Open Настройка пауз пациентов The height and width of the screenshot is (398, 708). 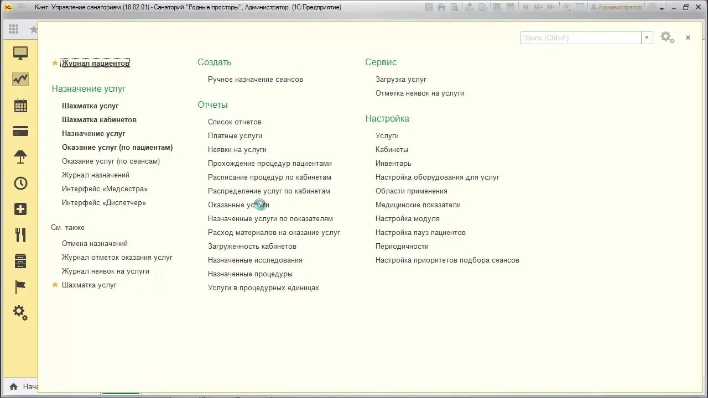(420, 232)
